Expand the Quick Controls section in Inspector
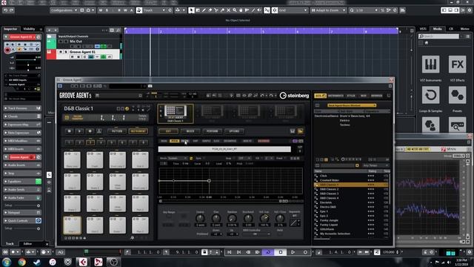The width and height of the screenshot is (474, 267). click(x=22, y=221)
